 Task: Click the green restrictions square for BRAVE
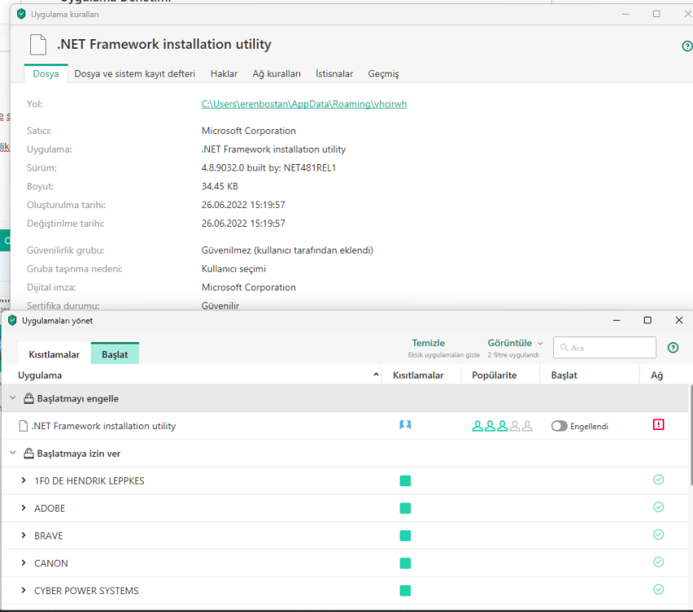[405, 536]
